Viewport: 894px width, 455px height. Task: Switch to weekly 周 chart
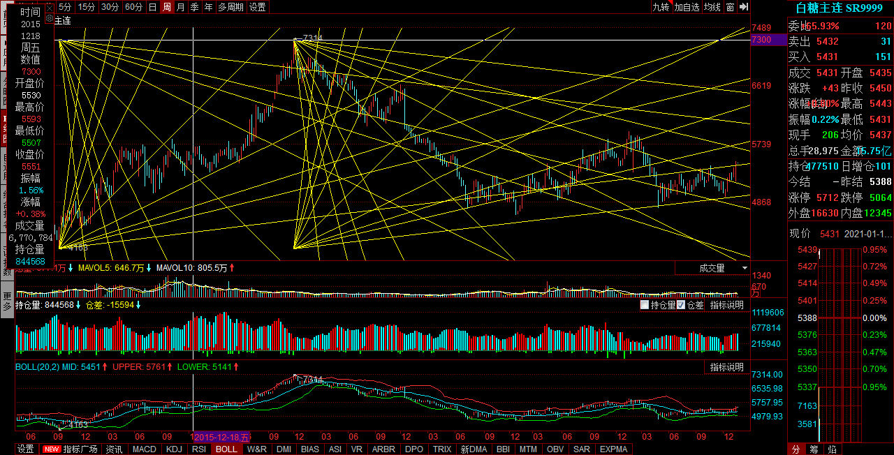coord(166,7)
